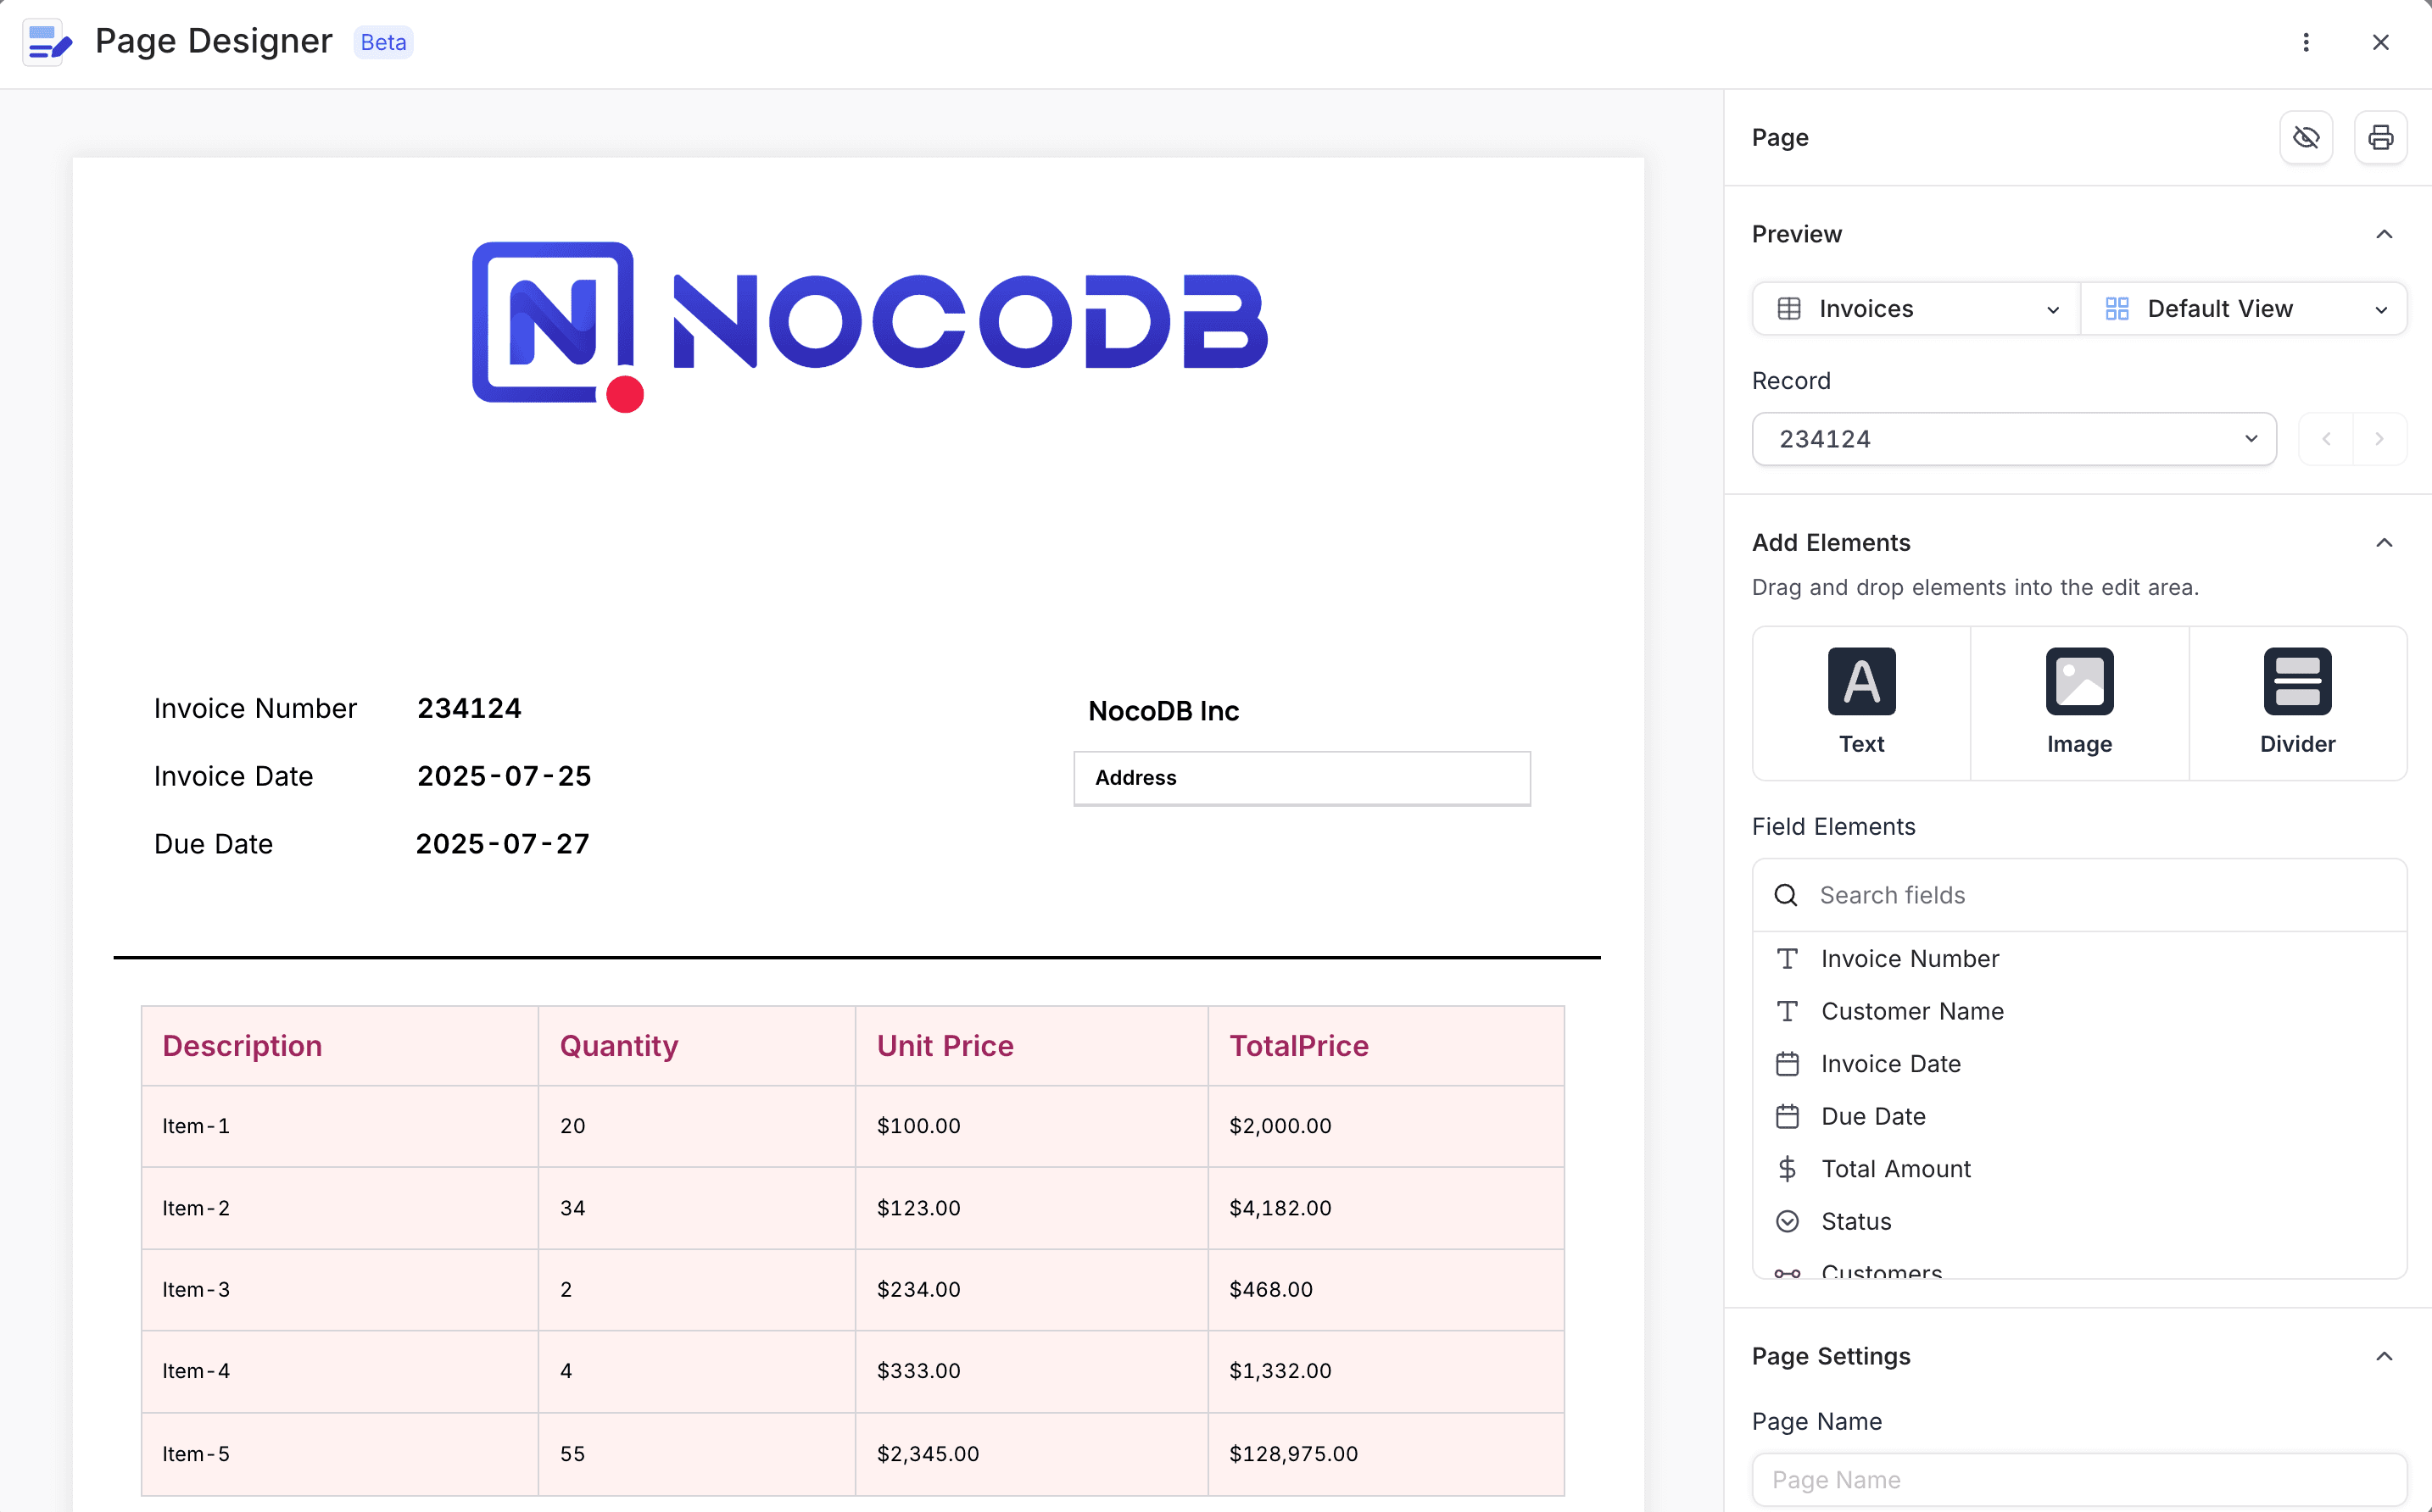Select the Invoice Number field element
Screen dimensions: 2432x1512
pos(1909,958)
